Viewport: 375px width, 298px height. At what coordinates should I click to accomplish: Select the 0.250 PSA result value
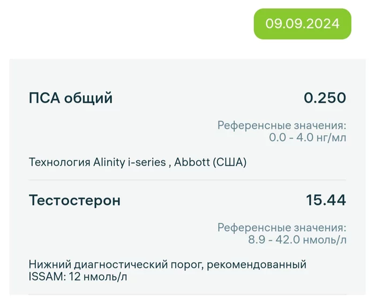point(325,99)
